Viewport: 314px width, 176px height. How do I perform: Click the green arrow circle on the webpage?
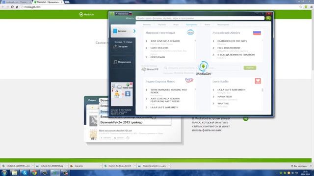(246, 119)
